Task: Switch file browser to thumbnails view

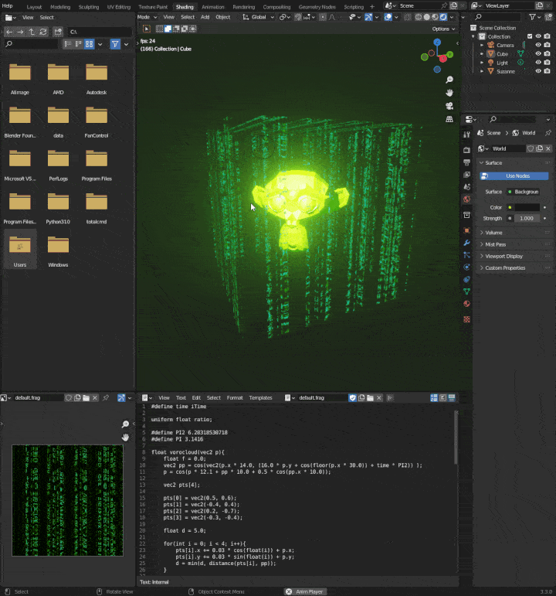Action: point(90,44)
